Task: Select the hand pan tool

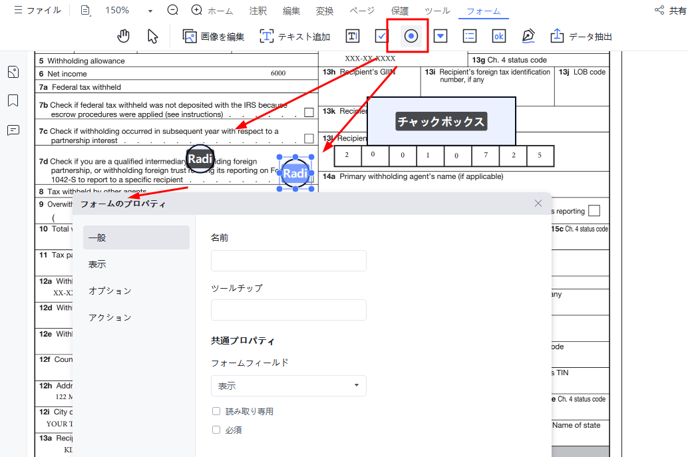Action: (124, 37)
